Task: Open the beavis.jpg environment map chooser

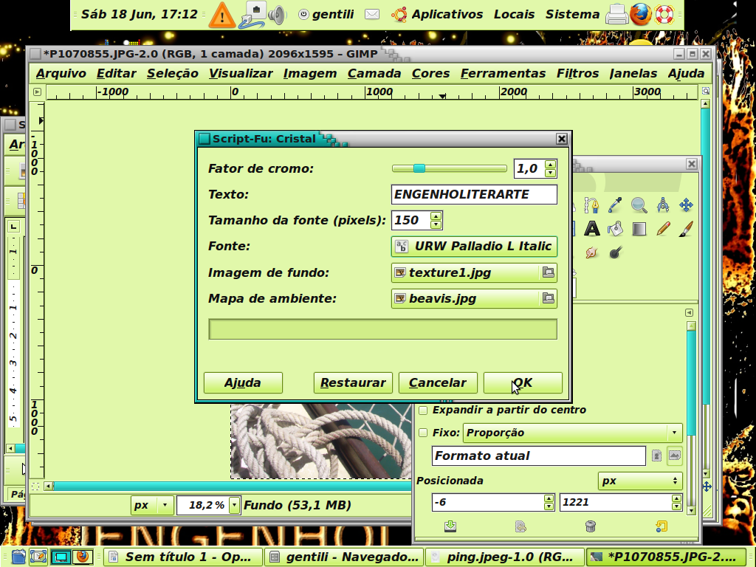Action: tap(465, 298)
